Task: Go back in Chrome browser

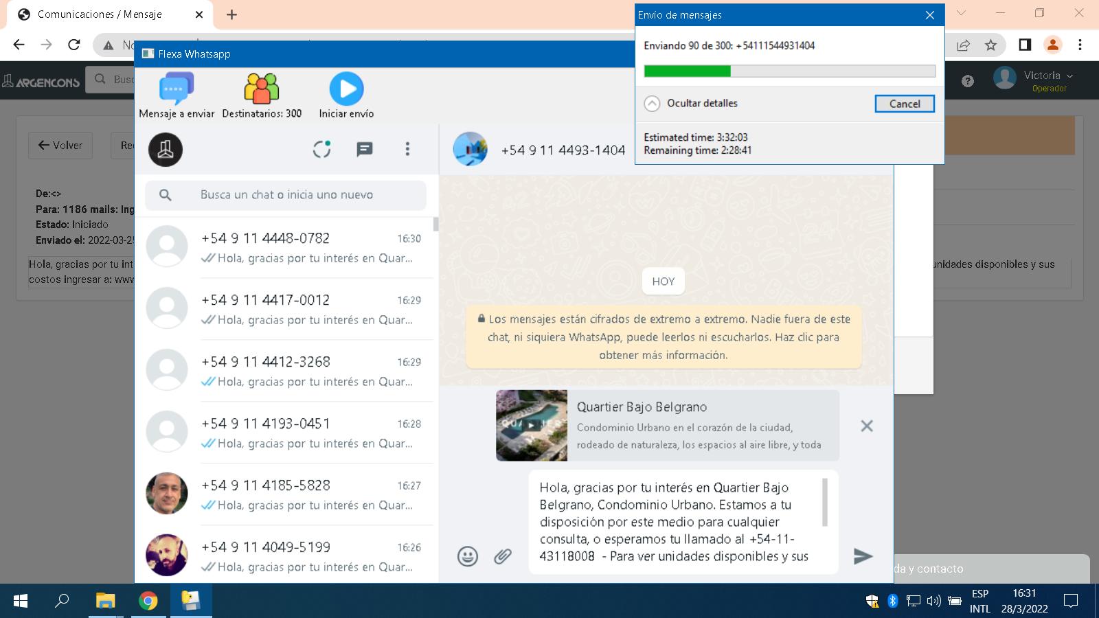Action: tap(19, 45)
